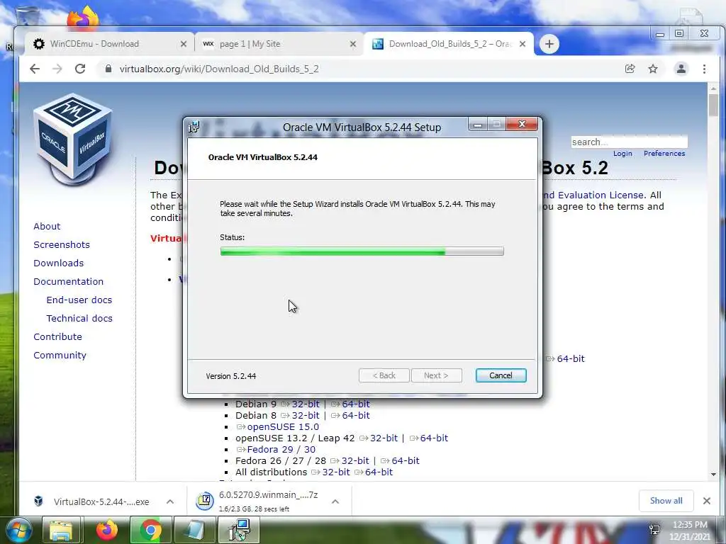The image size is (726, 544).
Task: Open the Chrome three-dot menu
Action: [x=704, y=69]
